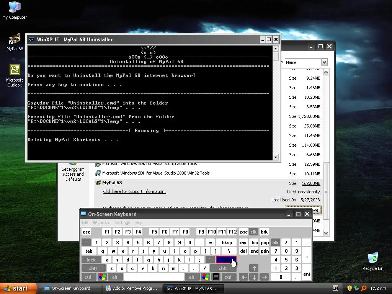Open the Recycle Bin desktop icon
Image resolution: width=392 pixels, height=294 pixels.
(373, 261)
